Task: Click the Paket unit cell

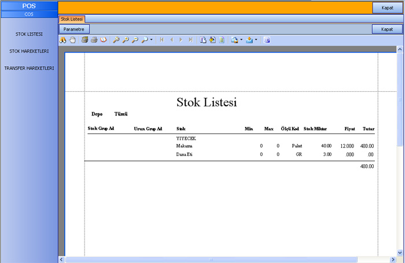Action: [x=297, y=146]
